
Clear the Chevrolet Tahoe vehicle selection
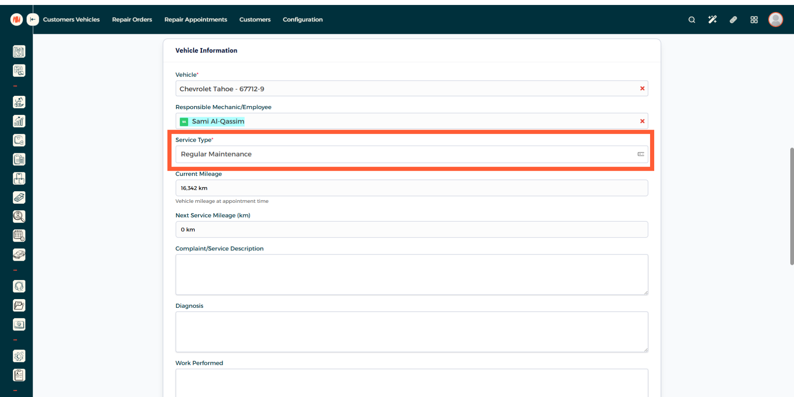(x=642, y=88)
